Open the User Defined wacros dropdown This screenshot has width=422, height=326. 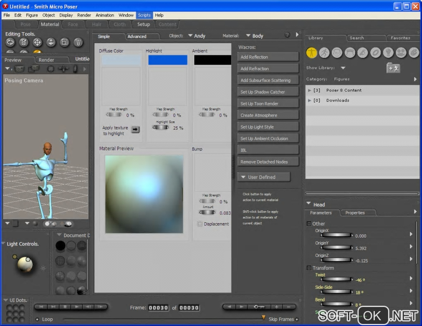264,177
